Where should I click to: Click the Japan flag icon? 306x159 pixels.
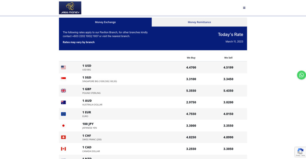click(x=63, y=126)
